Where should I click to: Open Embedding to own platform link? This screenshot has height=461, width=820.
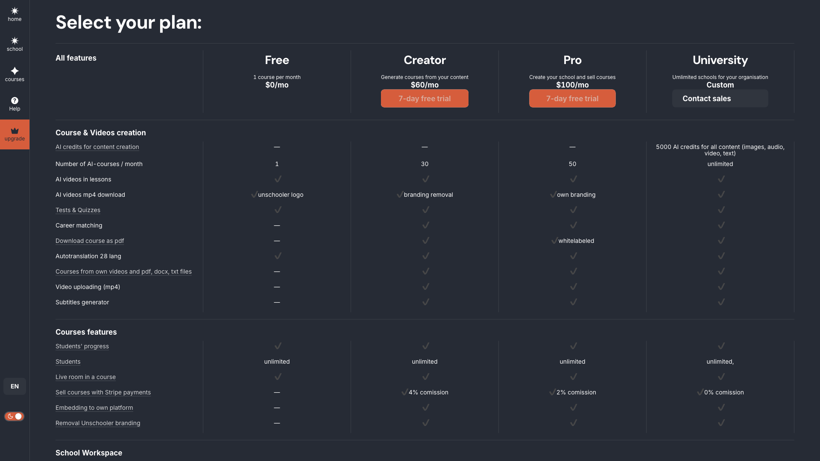94,408
